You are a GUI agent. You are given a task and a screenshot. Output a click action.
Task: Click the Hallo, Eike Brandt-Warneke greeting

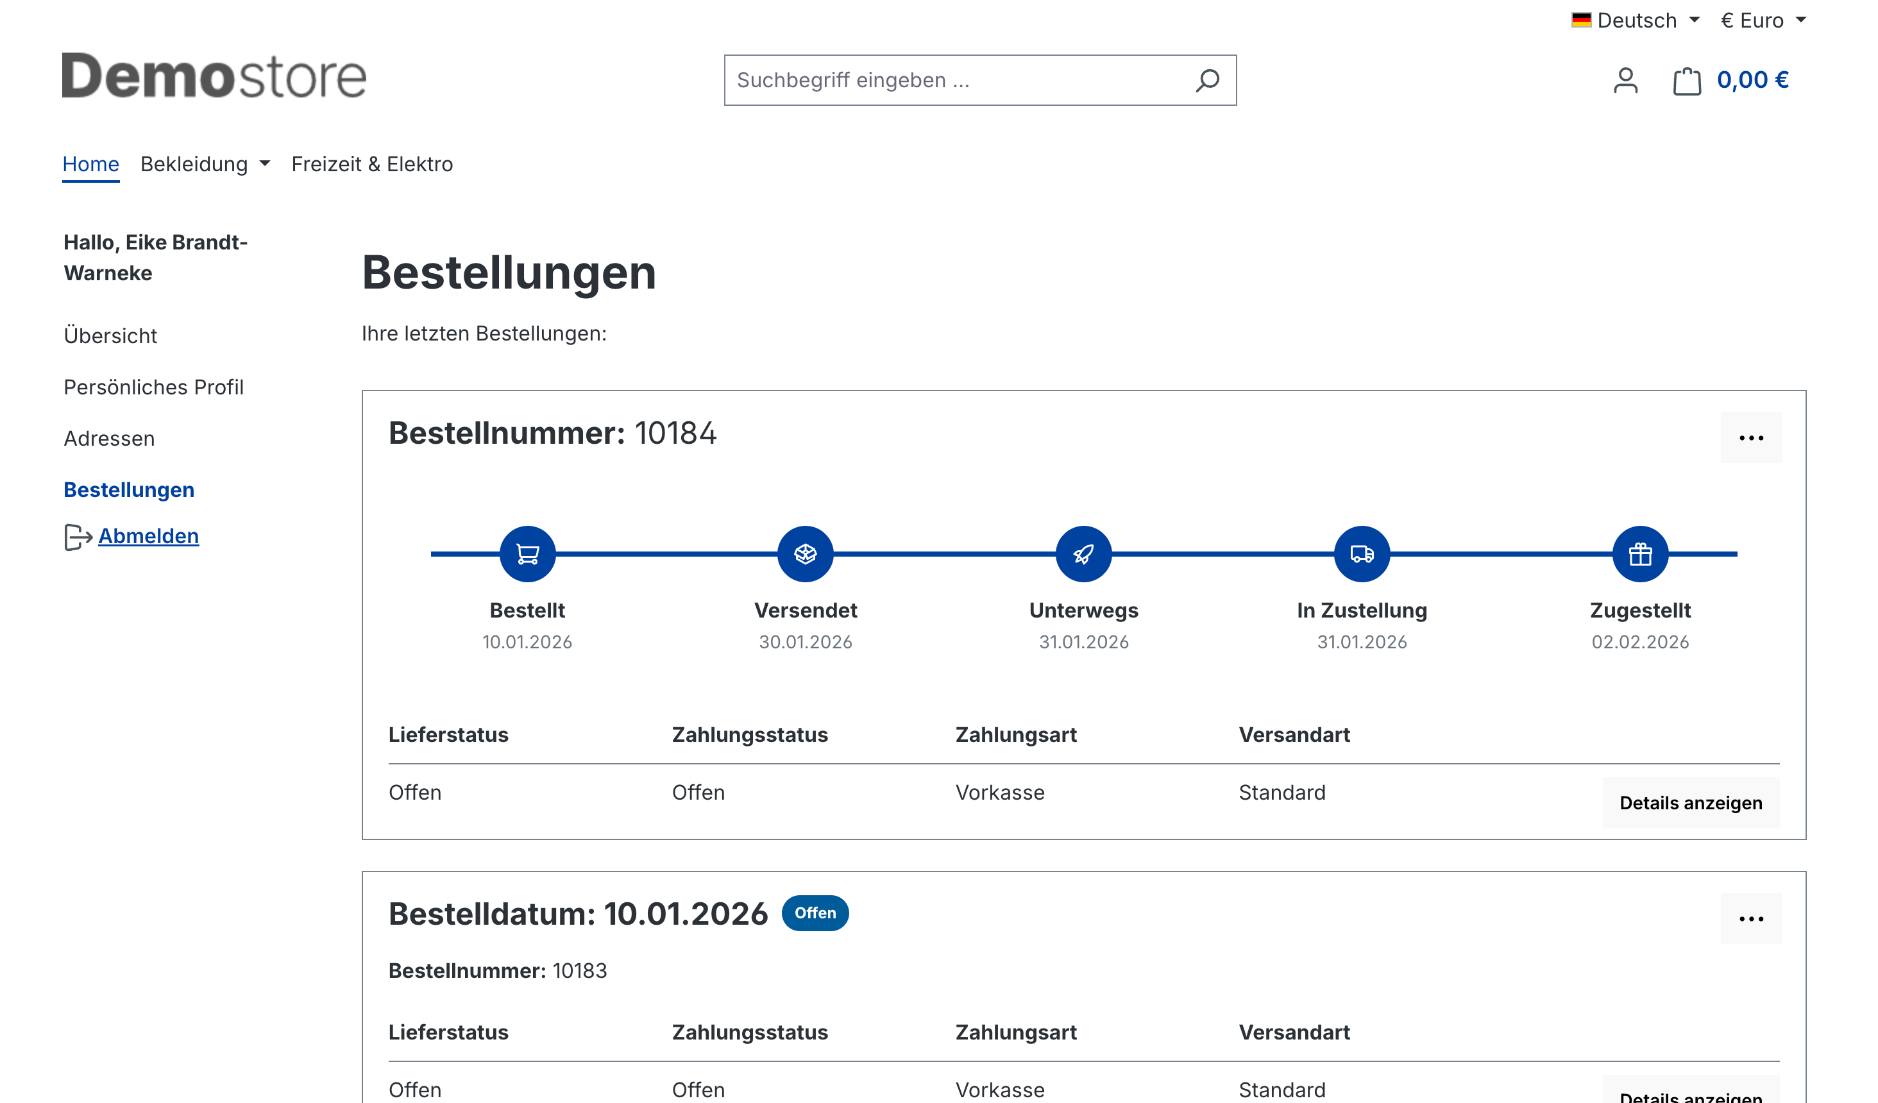click(155, 257)
